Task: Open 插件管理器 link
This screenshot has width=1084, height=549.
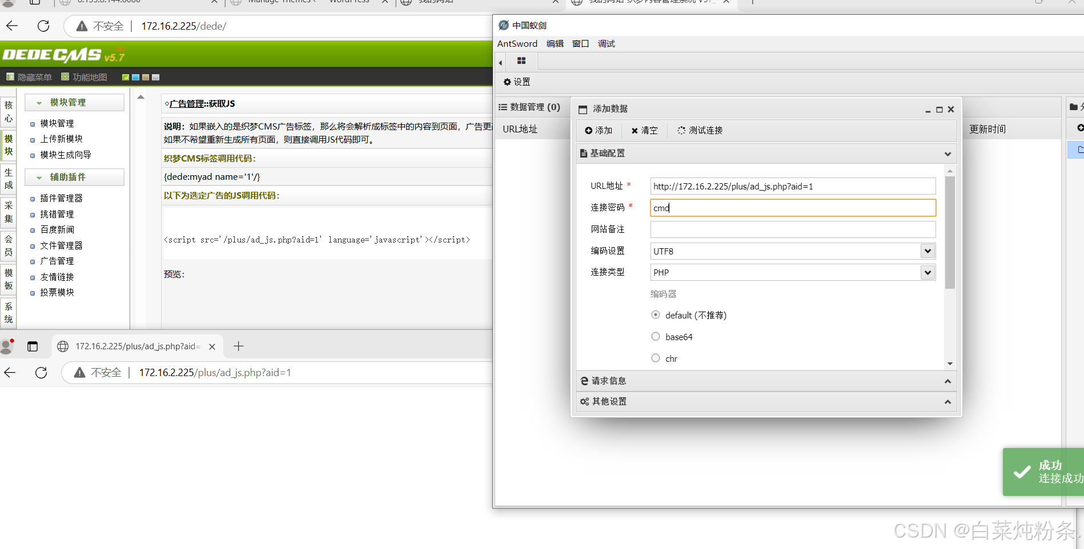Action: coord(61,198)
